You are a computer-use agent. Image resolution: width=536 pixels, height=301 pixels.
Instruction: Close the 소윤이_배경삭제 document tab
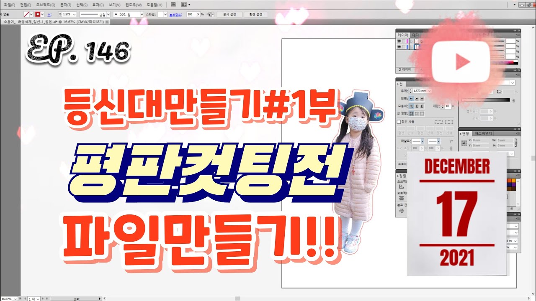pyautogui.click(x=107, y=22)
